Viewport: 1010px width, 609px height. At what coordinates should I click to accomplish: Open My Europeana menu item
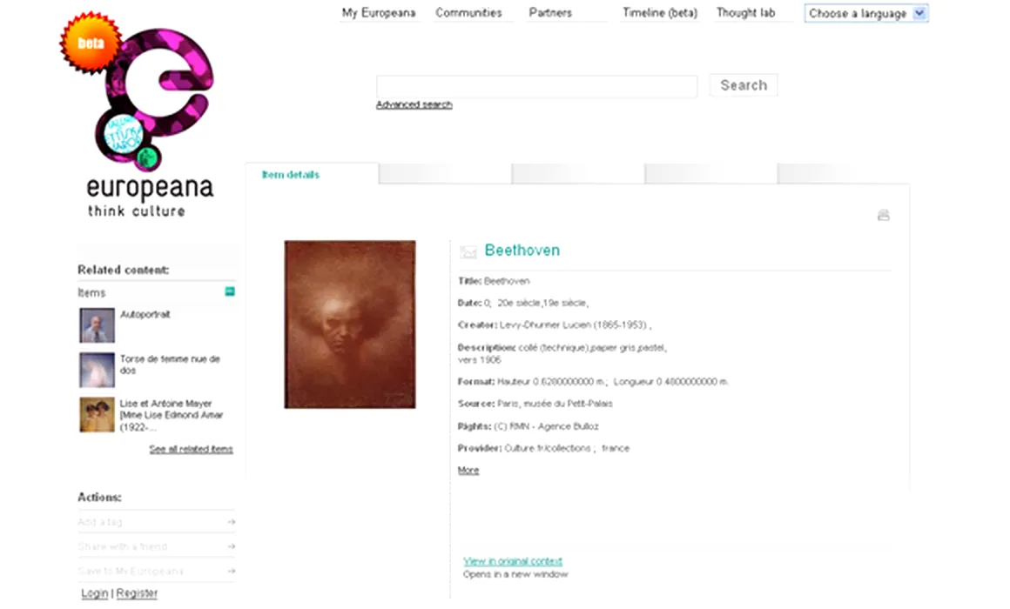tap(379, 13)
